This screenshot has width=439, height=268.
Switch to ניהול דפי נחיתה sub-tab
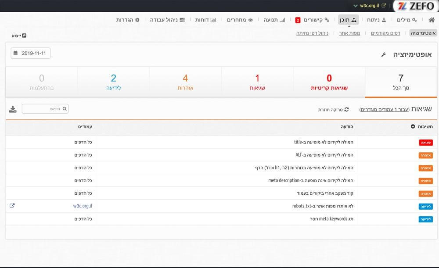point(312,33)
